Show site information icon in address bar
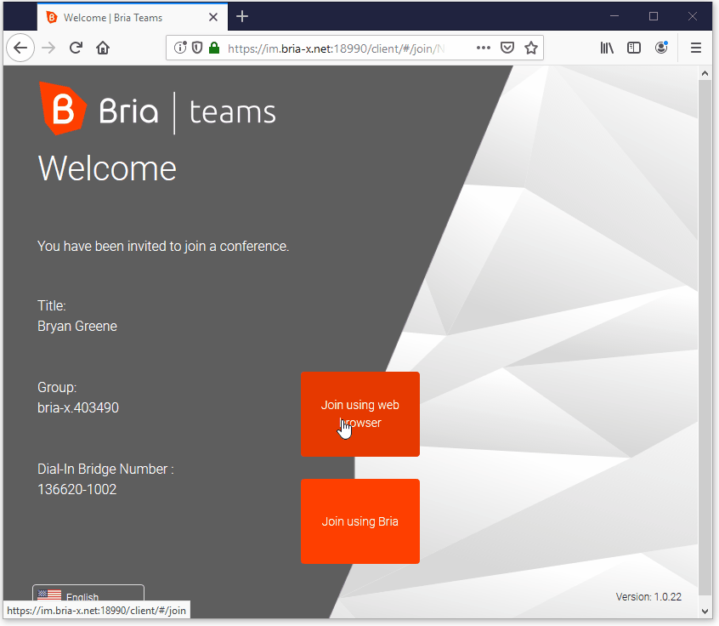 (x=180, y=48)
